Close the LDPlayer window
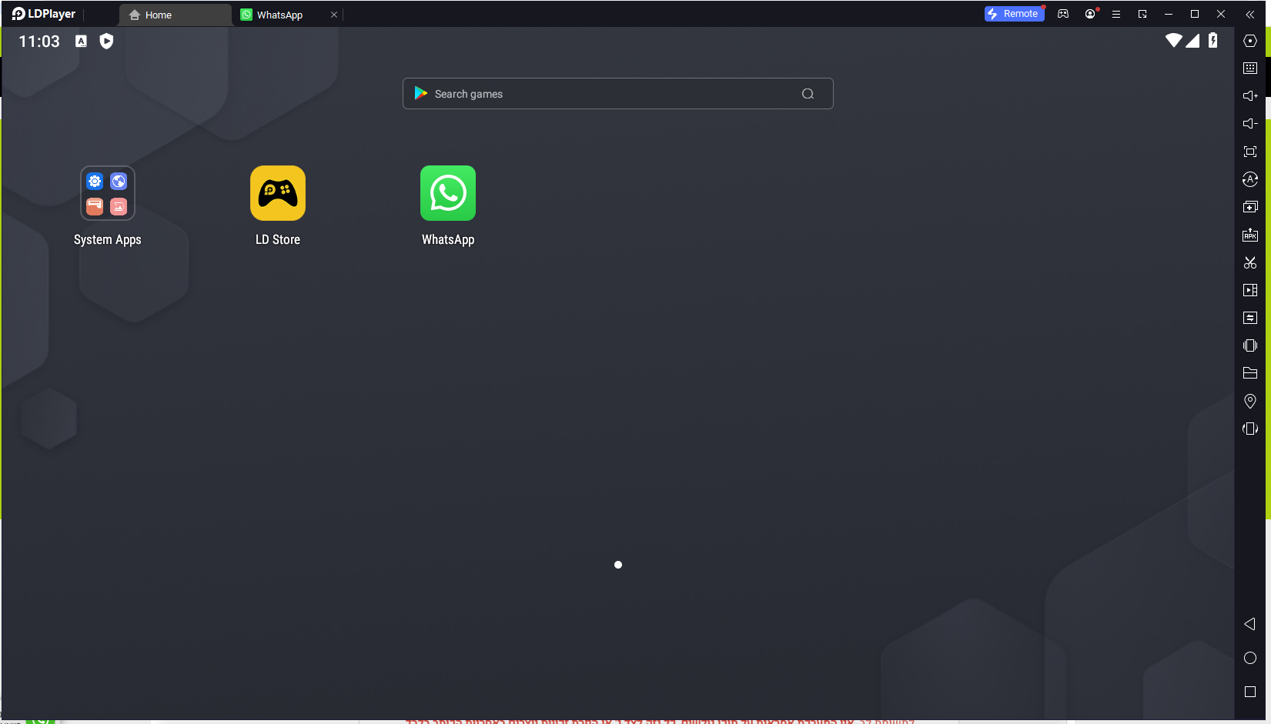This screenshot has height=724, width=1271. coord(1221,14)
